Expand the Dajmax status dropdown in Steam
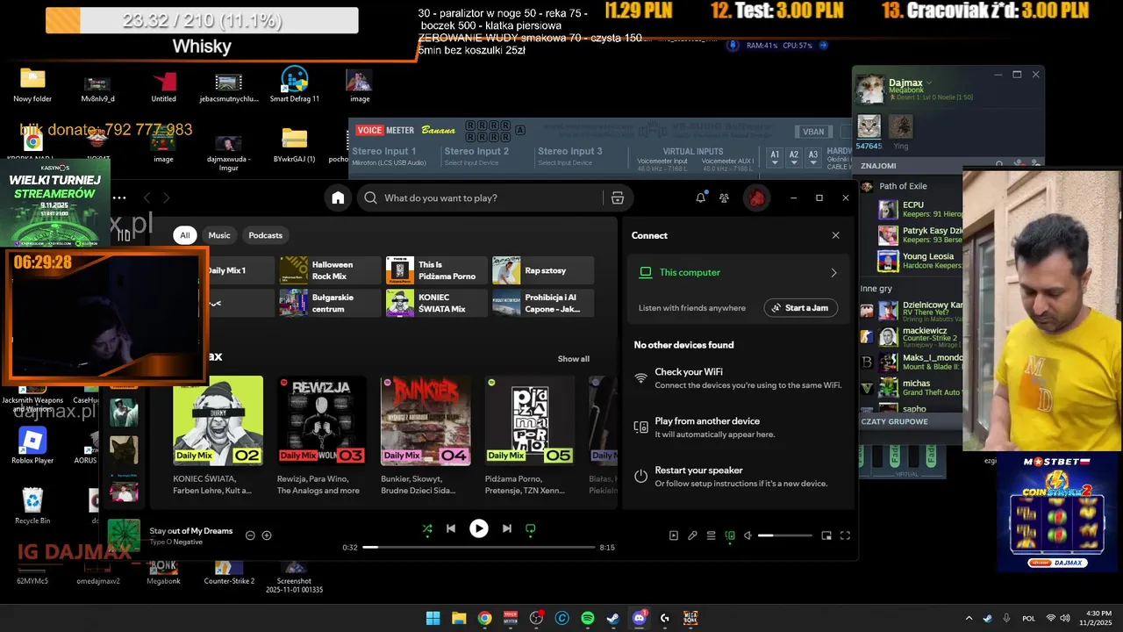The width and height of the screenshot is (1123, 632). pyautogui.click(x=930, y=83)
